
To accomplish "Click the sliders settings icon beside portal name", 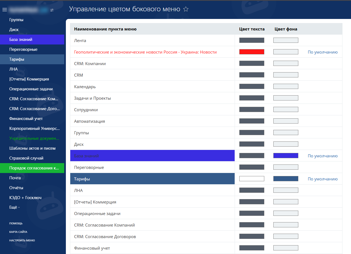I will pyautogui.click(x=52, y=10).
